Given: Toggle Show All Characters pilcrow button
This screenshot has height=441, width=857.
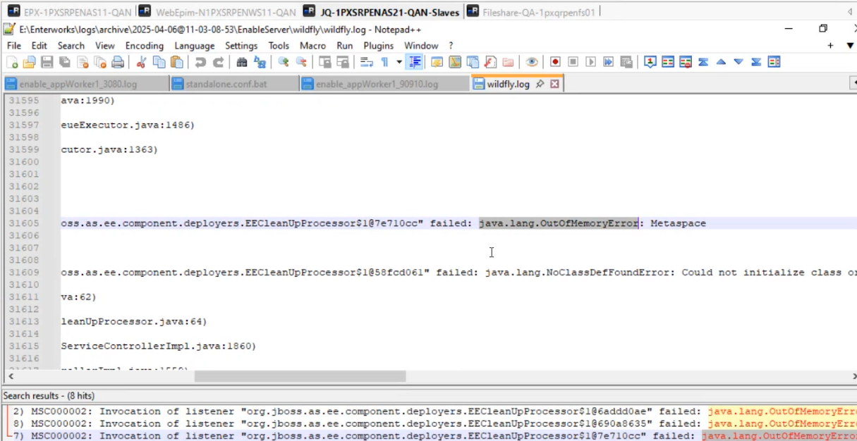Looking at the screenshot, I should 384,62.
